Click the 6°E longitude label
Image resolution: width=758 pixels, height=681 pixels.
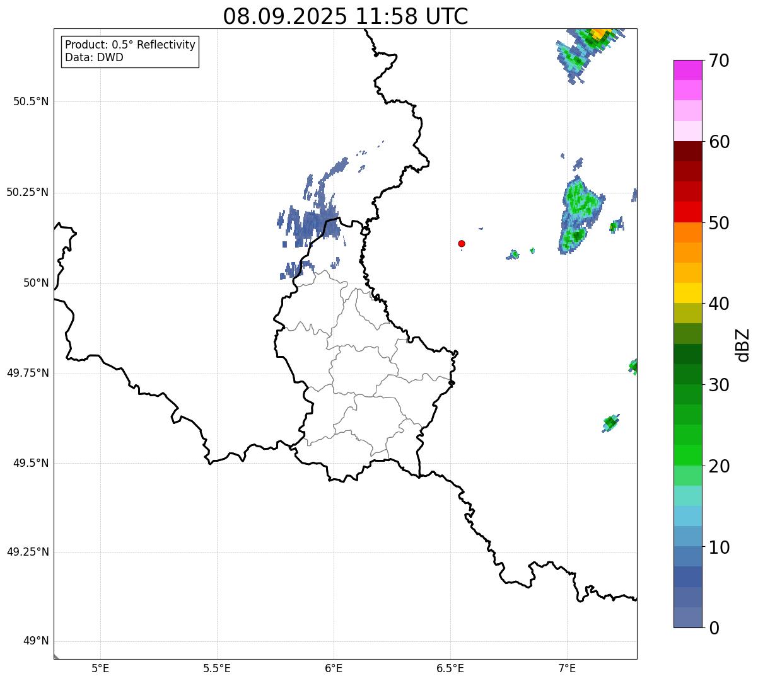(334, 668)
